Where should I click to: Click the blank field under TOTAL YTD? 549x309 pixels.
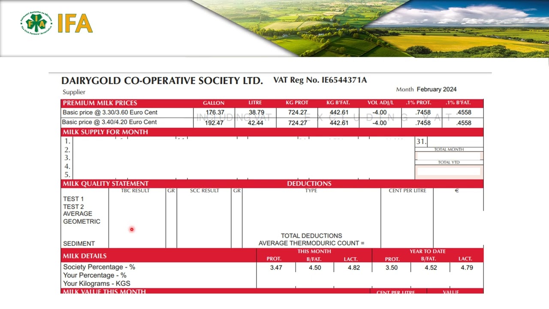tap(449, 171)
